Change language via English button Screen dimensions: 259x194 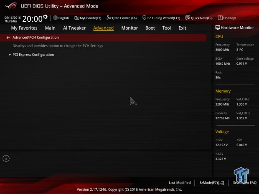(x=63, y=18)
